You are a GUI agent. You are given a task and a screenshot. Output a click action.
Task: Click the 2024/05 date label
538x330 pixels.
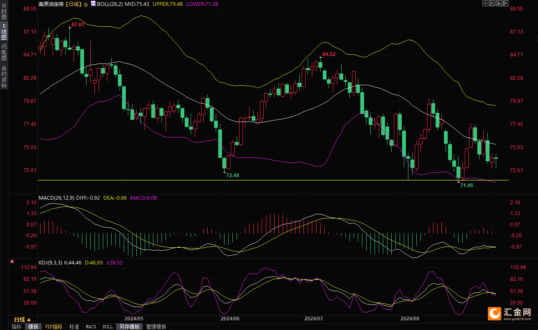(134, 319)
